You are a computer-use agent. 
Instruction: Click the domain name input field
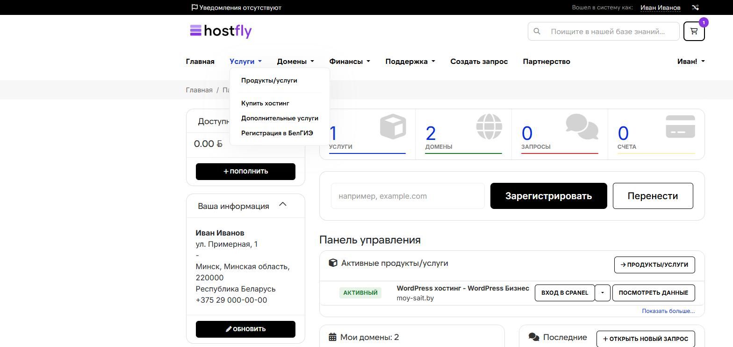coord(408,196)
